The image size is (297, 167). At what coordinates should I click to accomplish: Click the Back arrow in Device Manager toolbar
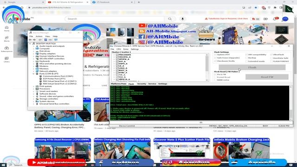pyautogui.click(x=30, y=40)
